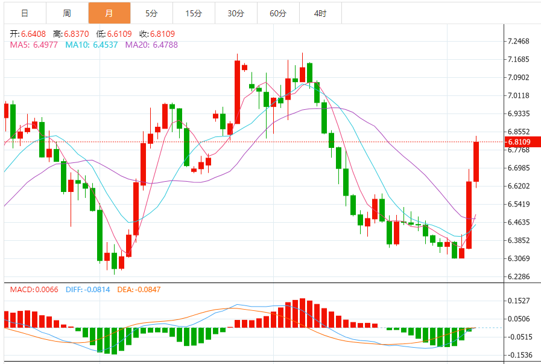Click the open price value 6.6408
This screenshot has height=364, width=541.
click(x=33, y=34)
